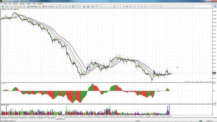The width and height of the screenshot is (217, 122).
Task: Select the Fibonacci Retracement tool
Action: pos(118,6)
